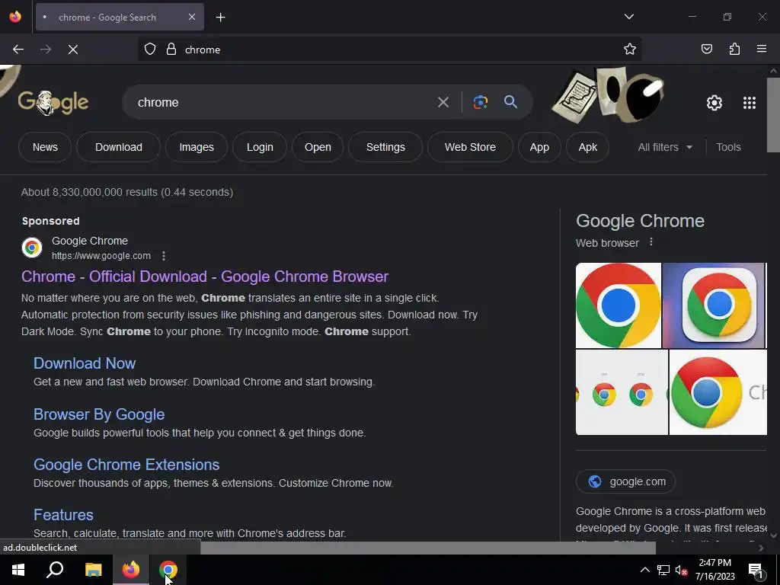Screen dimensions: 780x585
Task: Open the Windows Start menu
Action: tap(18, 570)
